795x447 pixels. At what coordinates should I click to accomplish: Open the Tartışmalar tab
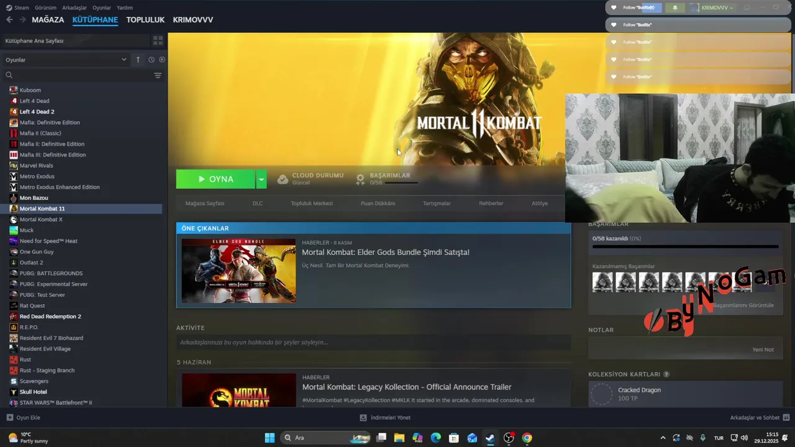437,203
